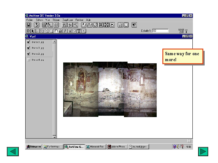This screenshot has height=163, width=218.
Task: Select the tool right of the lightning bolt
Action: coord(70,31)
